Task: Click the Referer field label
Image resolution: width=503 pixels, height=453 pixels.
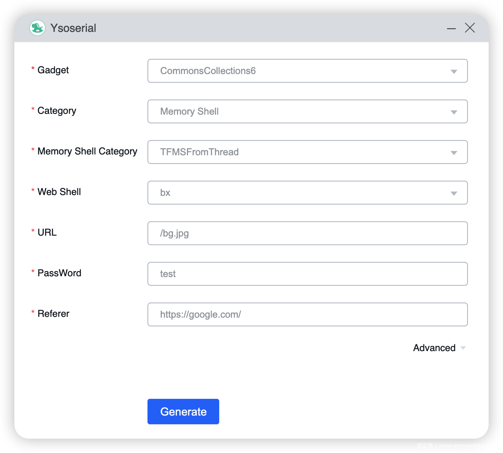Action: (x=53, y=314)
